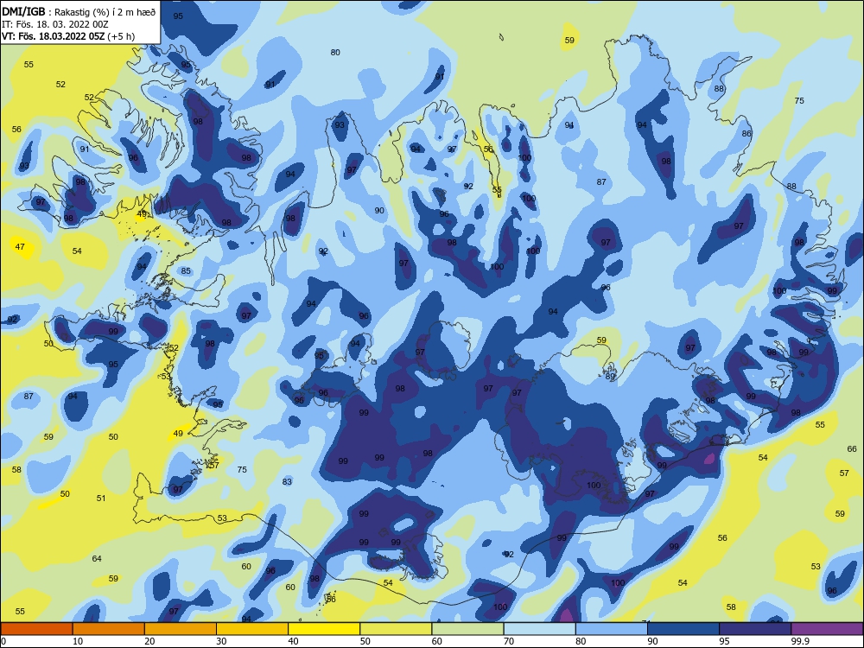Click the '85' humidity value on map
864x648 pixels.
click(186, 270)
